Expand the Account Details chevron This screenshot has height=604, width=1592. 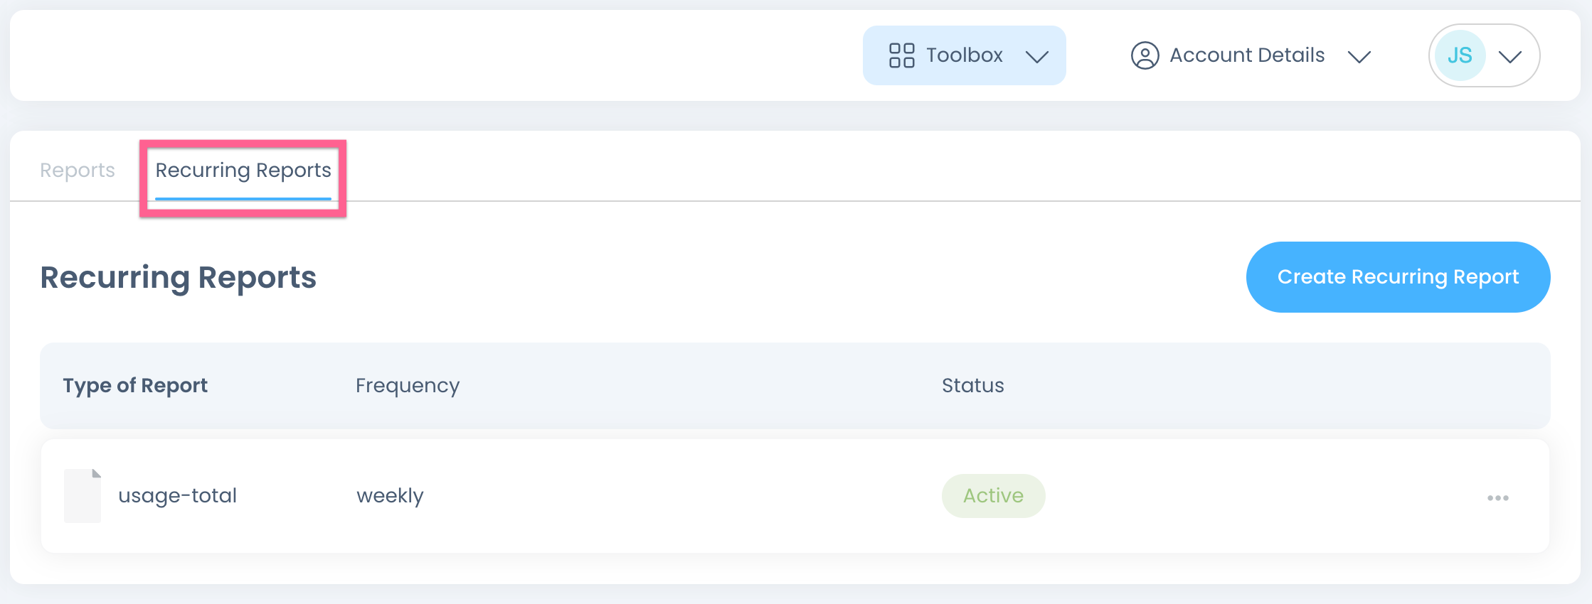click(1359, 57)
